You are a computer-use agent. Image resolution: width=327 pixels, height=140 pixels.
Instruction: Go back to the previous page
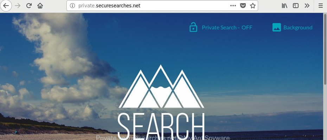pos(6,6)
